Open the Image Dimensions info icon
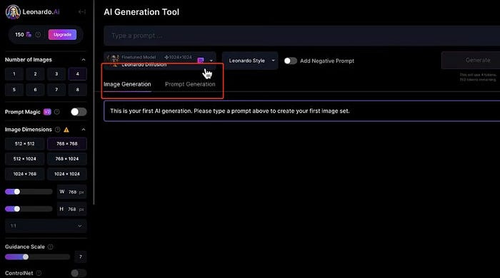 [57, 130]
